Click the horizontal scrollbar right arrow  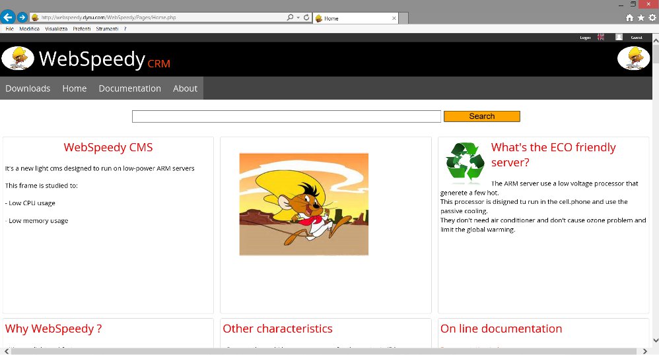[x=644, y=351]
